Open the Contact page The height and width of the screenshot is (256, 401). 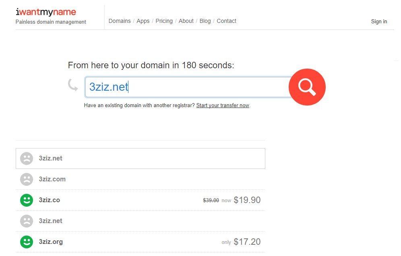[226, 21]
